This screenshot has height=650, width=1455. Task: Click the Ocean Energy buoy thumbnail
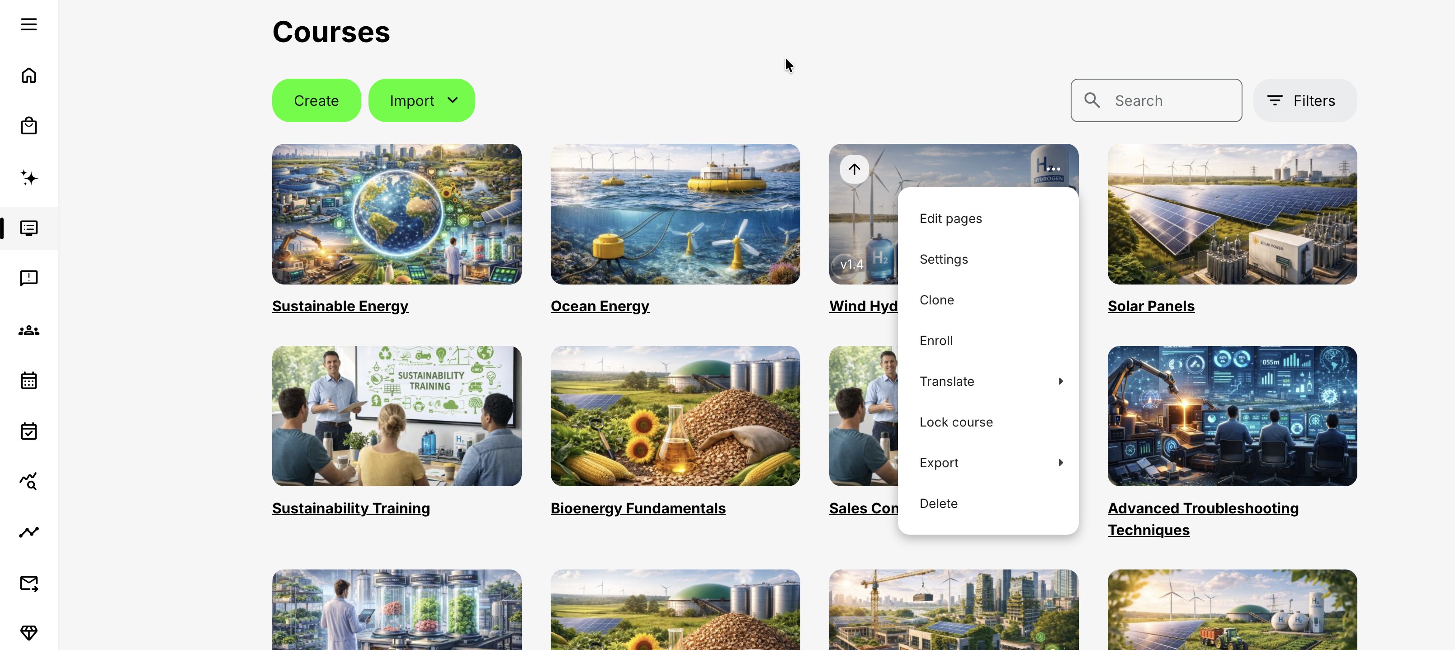(x=675, y=214)
